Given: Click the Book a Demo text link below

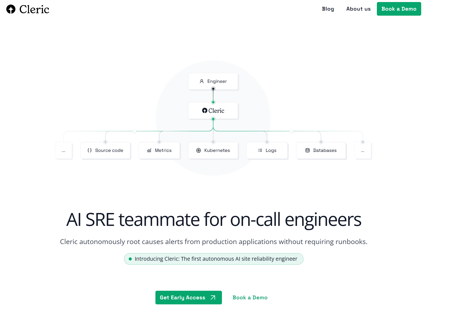Looking at the screenshot, I should pos(250,298).
